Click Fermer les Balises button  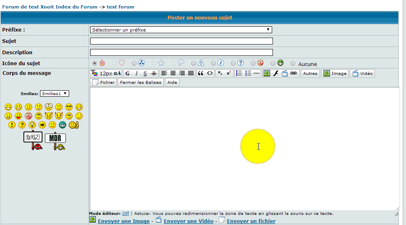click(141, 83)
